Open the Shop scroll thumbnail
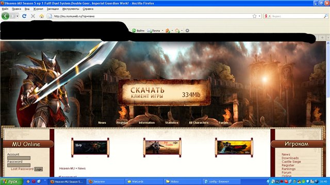The image size is (330, 185). pyautogui.click(x=90, y=147)
